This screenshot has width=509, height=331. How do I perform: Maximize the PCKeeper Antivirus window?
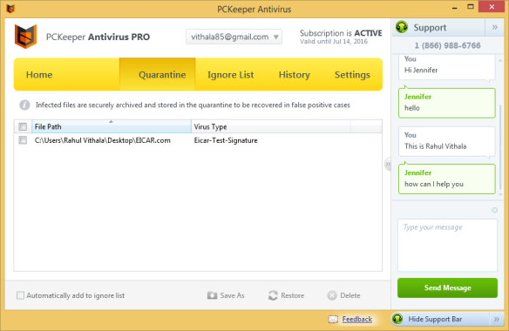point(471,7)
